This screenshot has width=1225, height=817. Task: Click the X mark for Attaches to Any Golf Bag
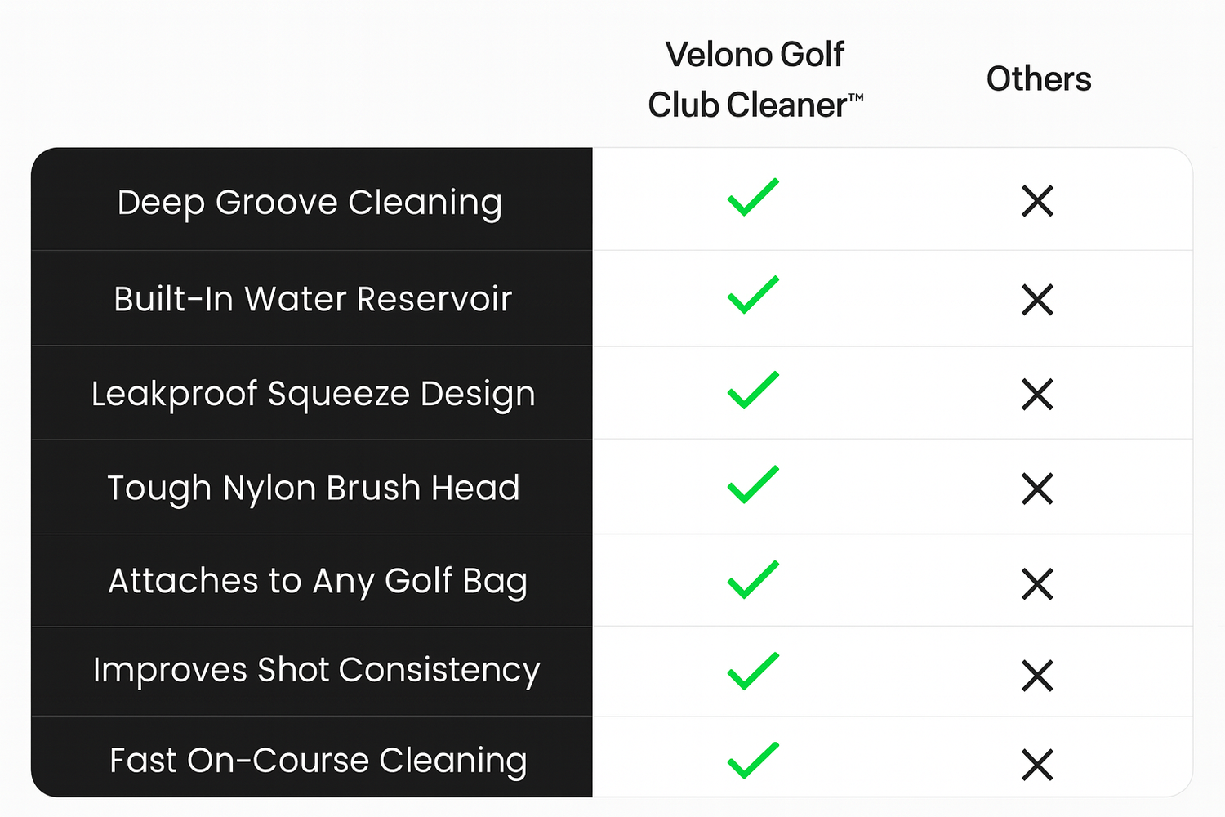click(x=1037, y=584)
